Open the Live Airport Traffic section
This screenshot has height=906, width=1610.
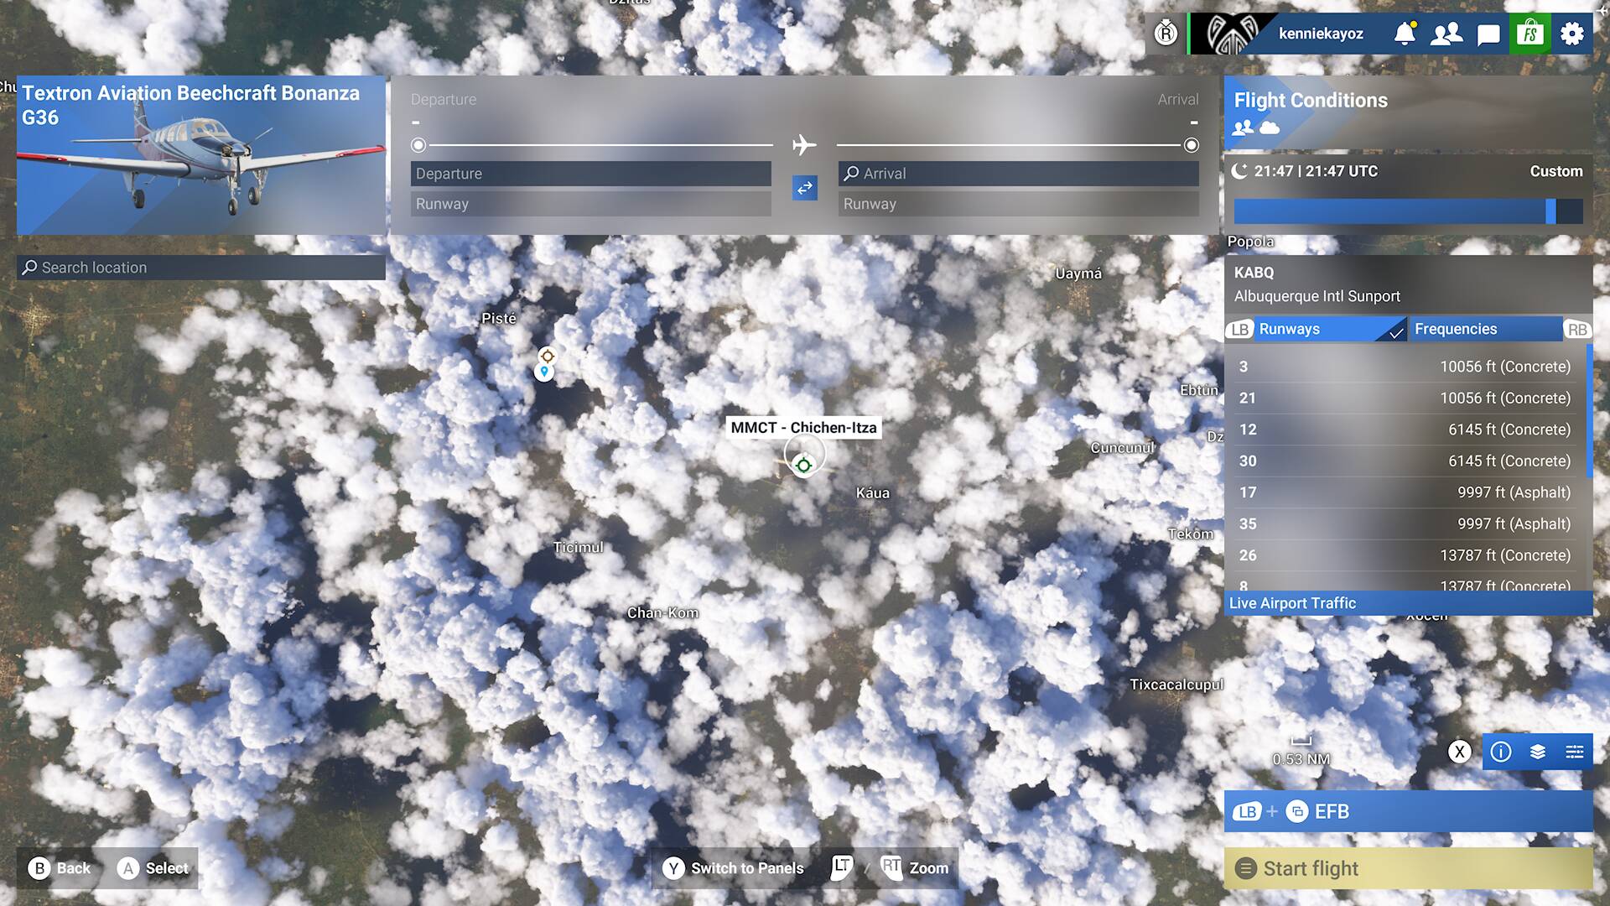[1409, 603]
